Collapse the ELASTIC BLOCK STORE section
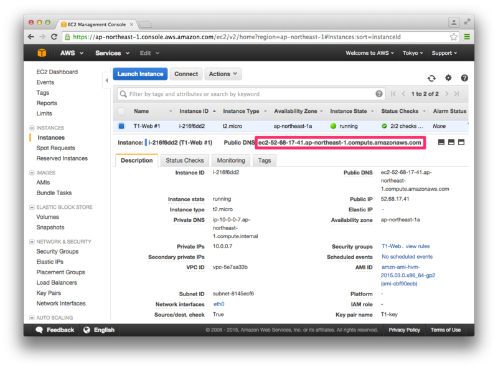The height and width of the screenshot is (369, 498). 32,208
